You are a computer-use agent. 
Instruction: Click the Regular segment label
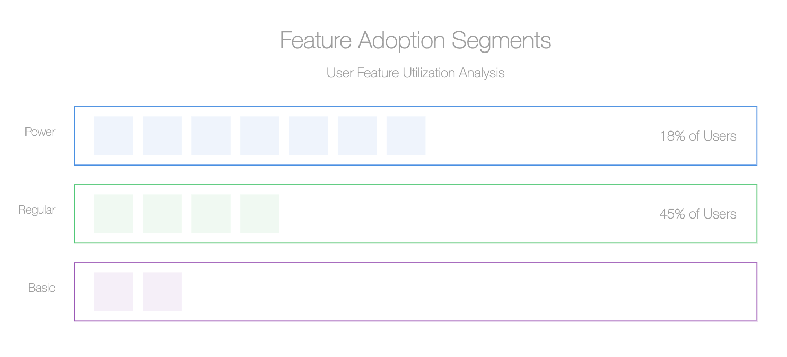click(37, 210)
